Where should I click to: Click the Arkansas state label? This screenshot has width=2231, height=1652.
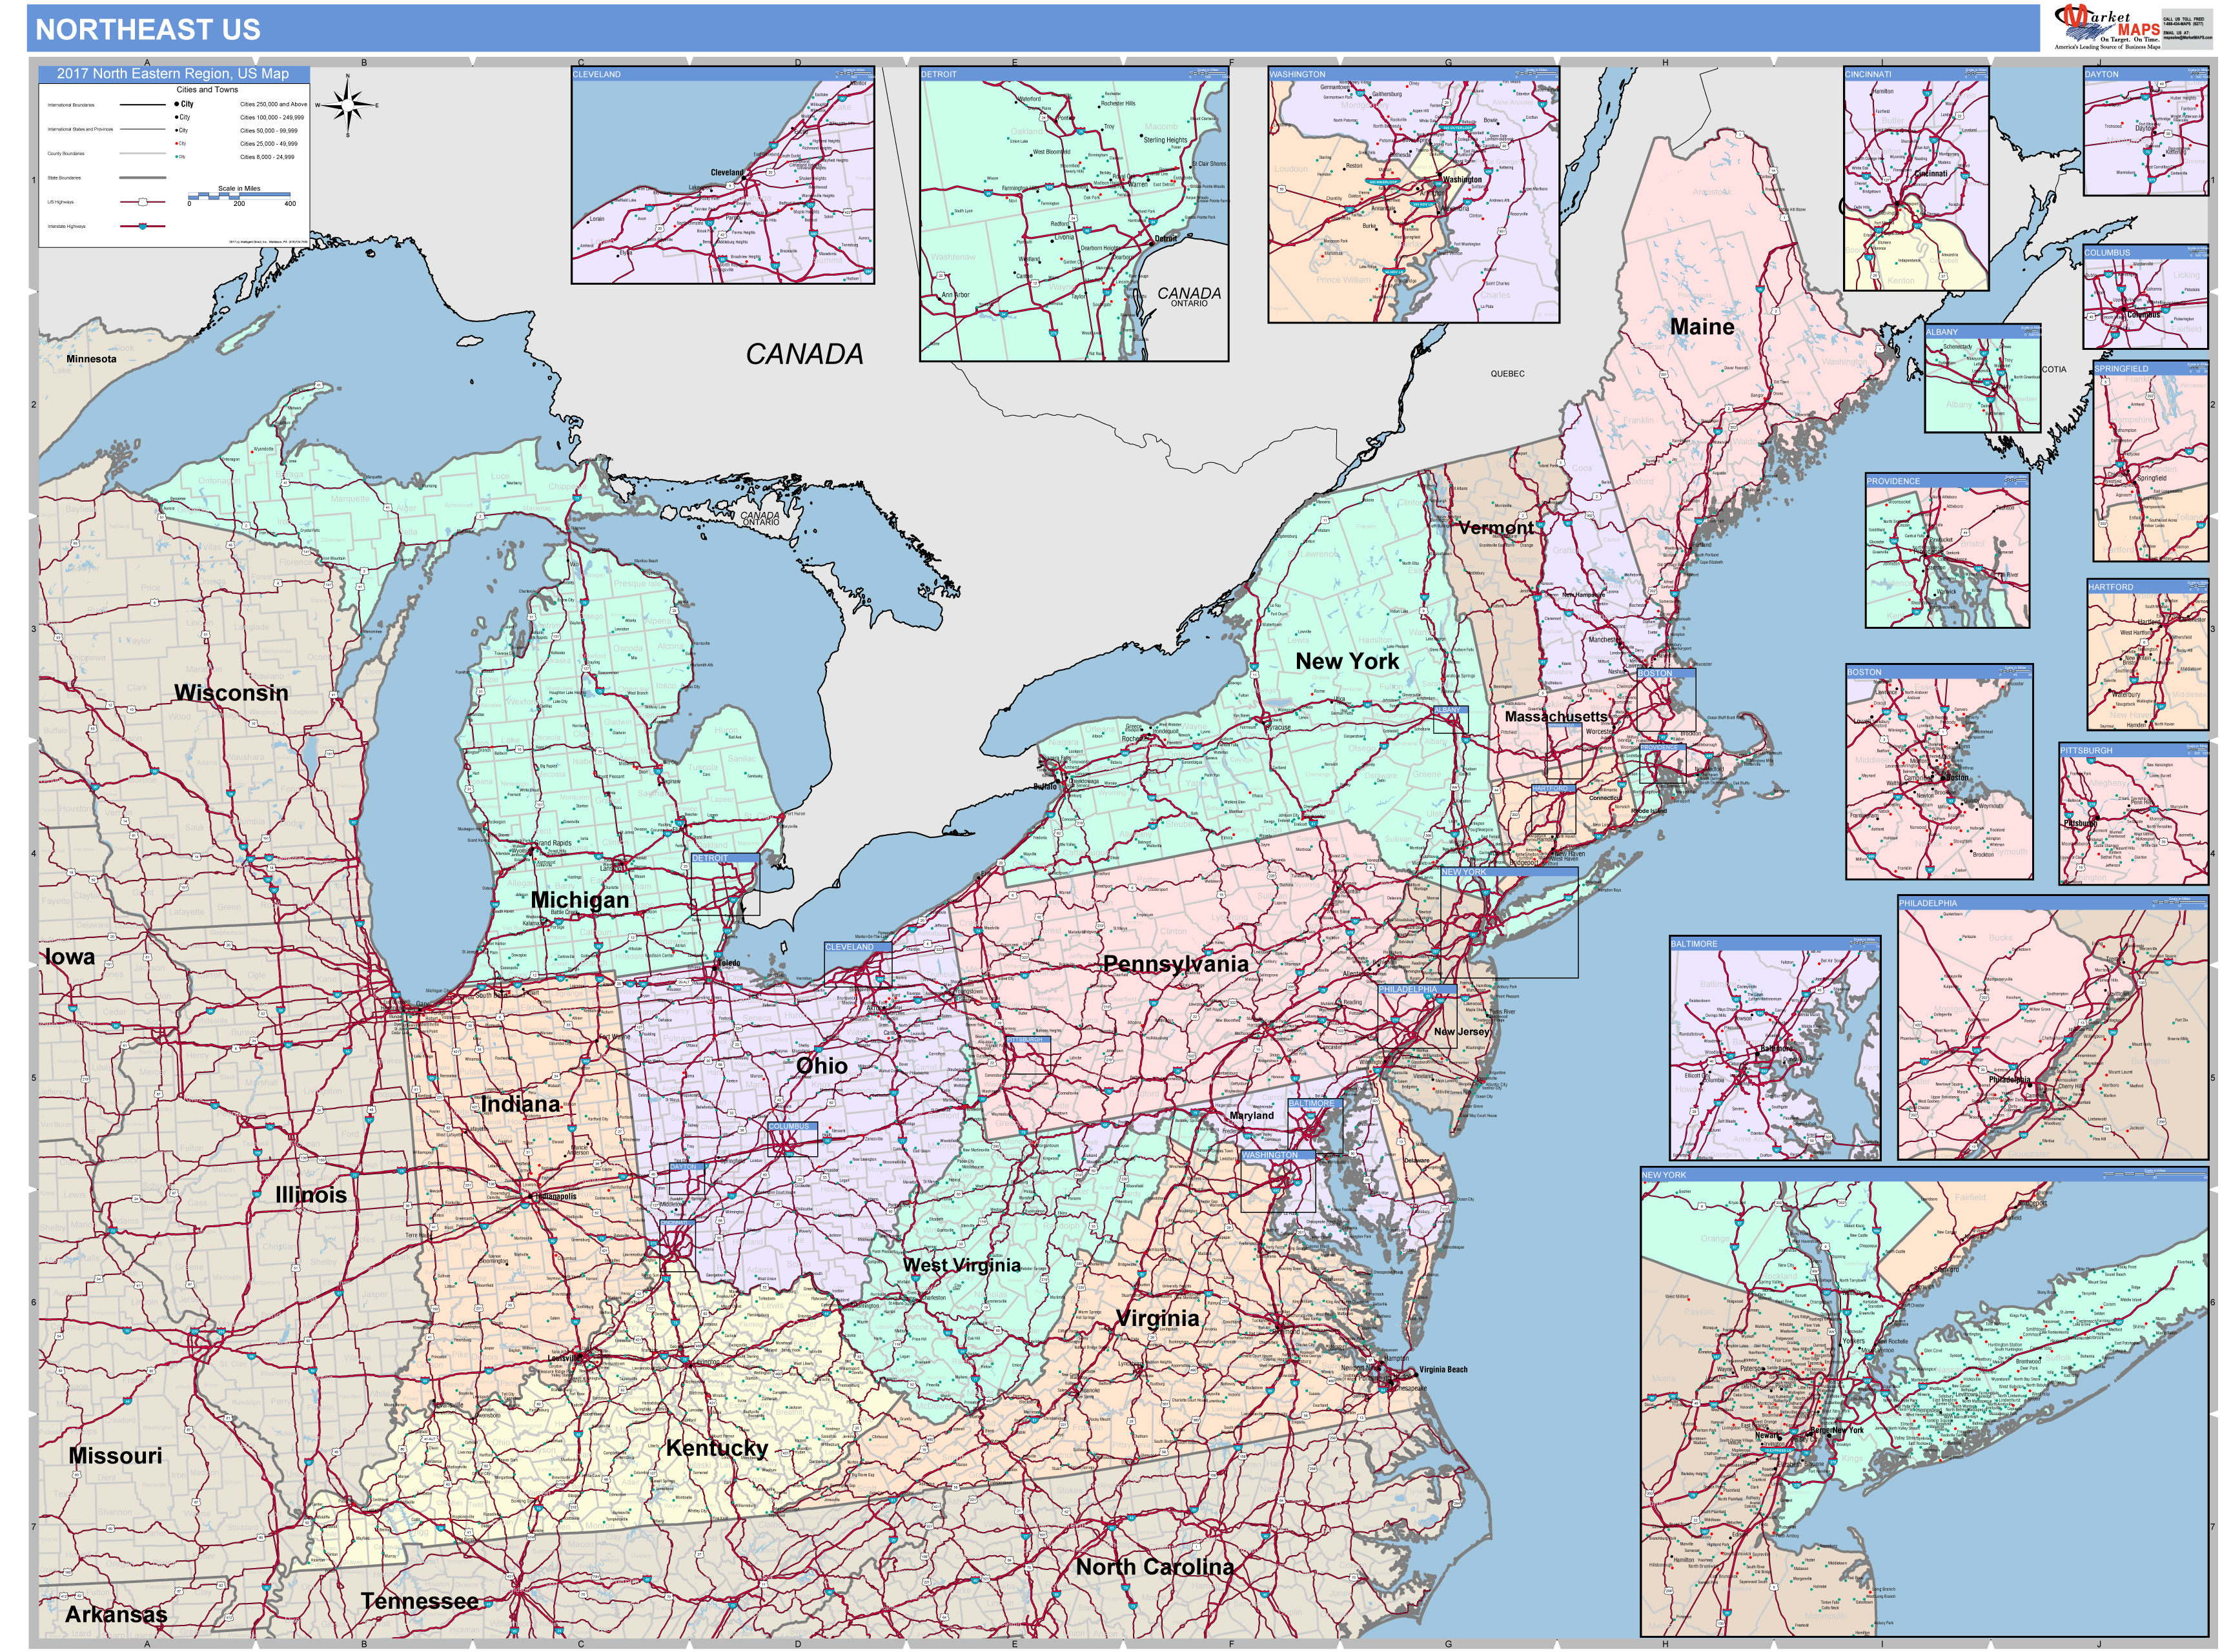click(116, 1615)
